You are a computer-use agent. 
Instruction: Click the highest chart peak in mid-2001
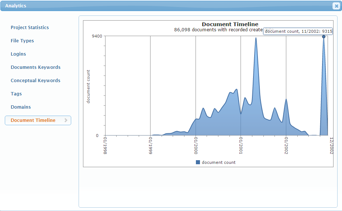pyautogui.click(x=256, y=38)
